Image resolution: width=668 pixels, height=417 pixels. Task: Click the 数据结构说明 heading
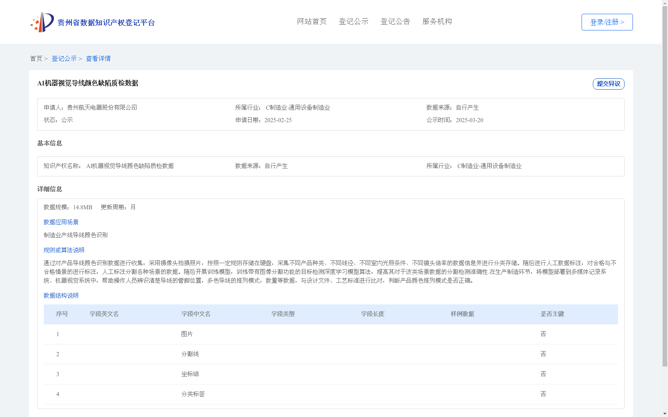[x=61, y=296]
